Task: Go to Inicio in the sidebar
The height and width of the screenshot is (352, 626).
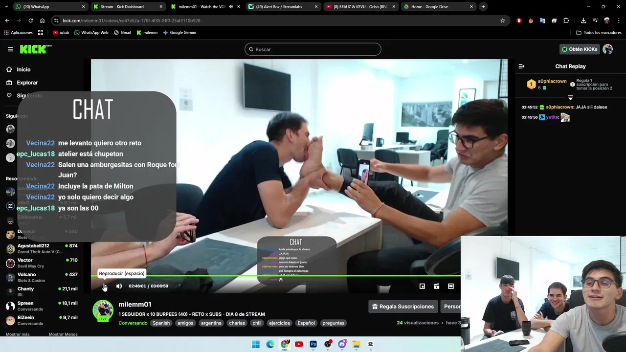Action: click(x=23, y=69)
